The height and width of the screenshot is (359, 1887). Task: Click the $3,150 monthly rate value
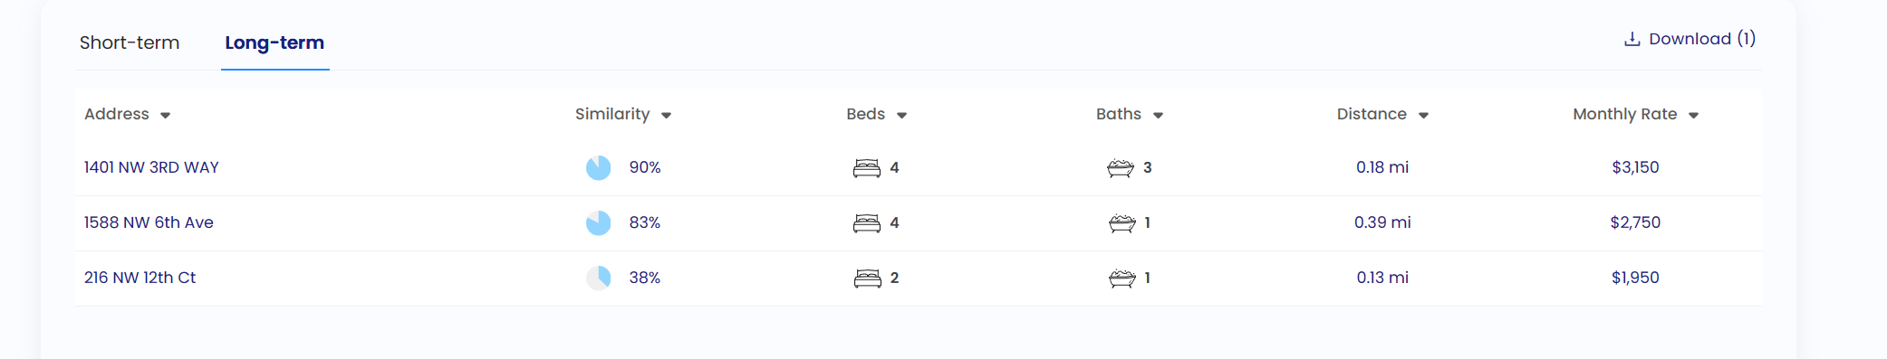click(1635, 167)
